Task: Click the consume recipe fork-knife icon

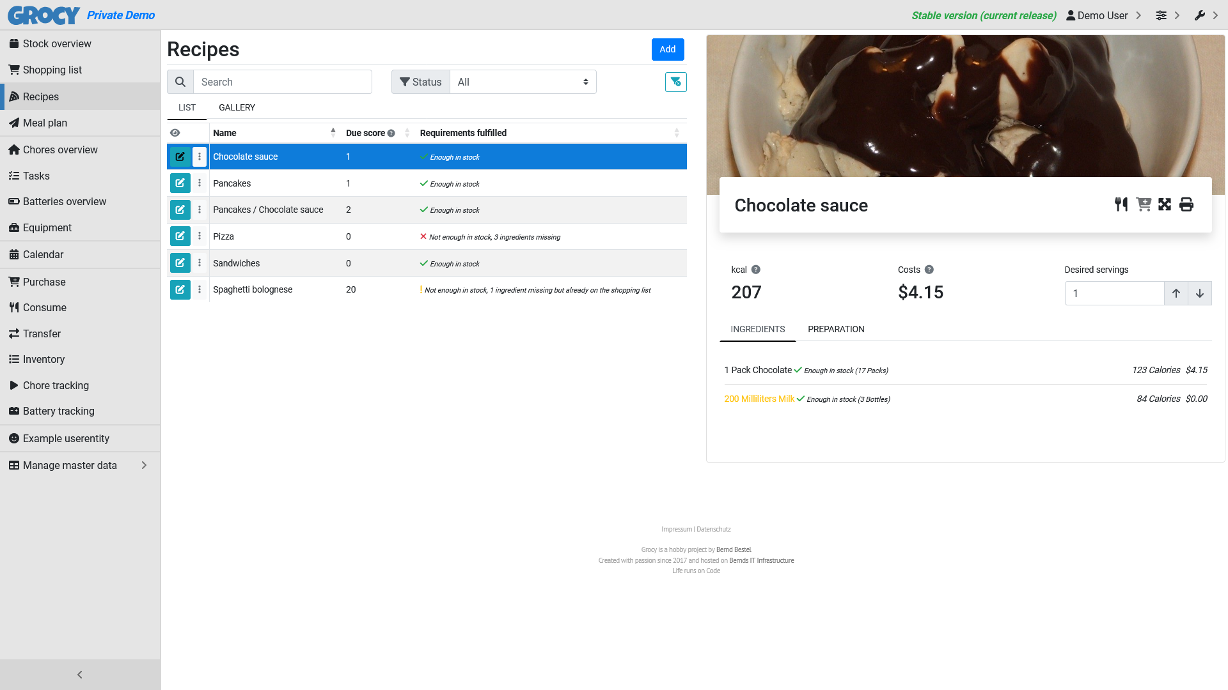Action: click(1121, 204)
